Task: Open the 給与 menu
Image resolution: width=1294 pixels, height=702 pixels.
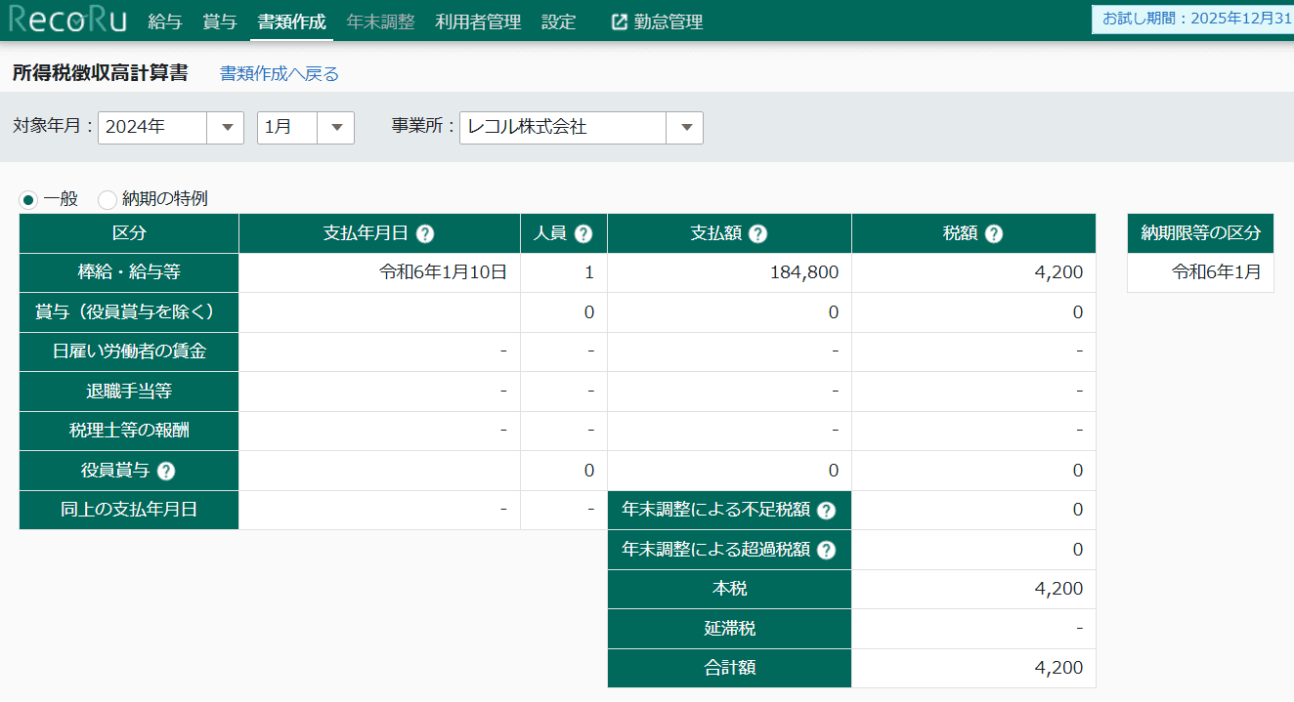Action: pyautogui.click(x=165, y=21)
